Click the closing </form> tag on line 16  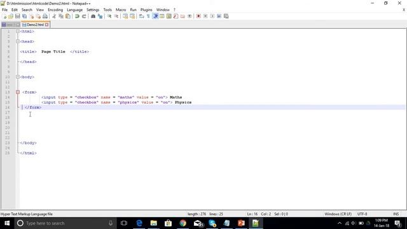pyautogui.click(x=33, y=108)
